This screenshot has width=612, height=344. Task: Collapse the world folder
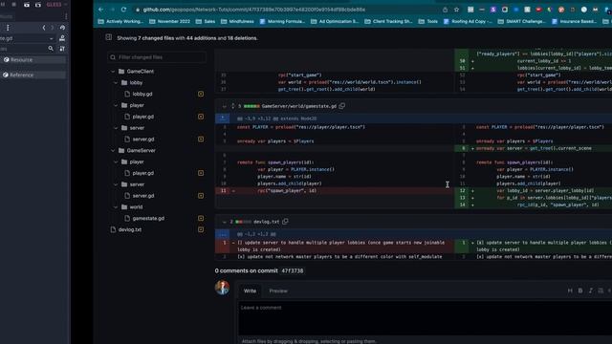coord(116,207)
